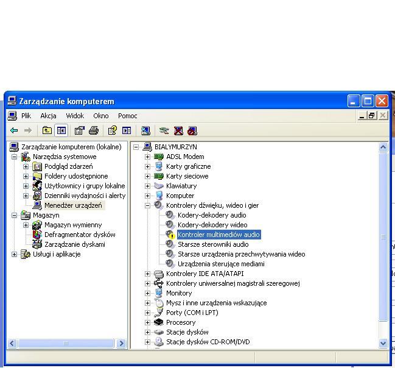Expand the Użytkownicy i grupy lokalne node

coord(26,186)
